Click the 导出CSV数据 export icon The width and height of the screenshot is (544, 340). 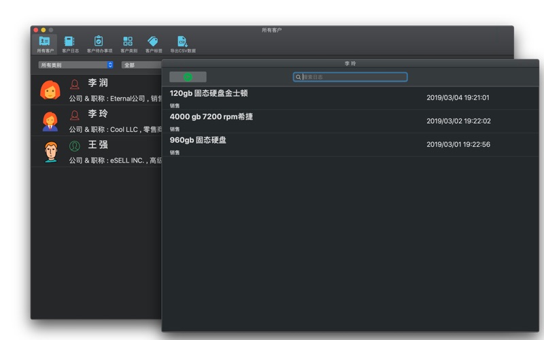tap(182, 41)
